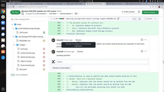Viewport: 164px width, 92px height.
Task: Toggle the file tree sidebar icon
Action: (23, 14)
